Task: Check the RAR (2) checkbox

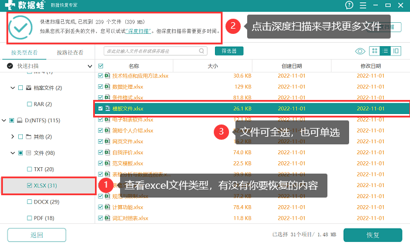Action: [29, 104]
